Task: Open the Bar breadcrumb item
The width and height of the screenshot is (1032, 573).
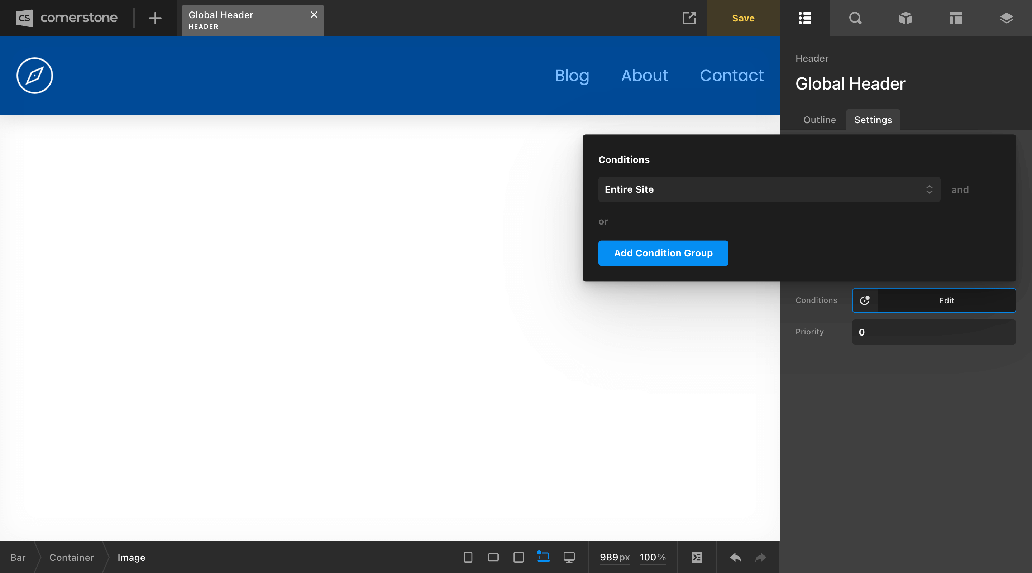Action: tap(18, 557)
